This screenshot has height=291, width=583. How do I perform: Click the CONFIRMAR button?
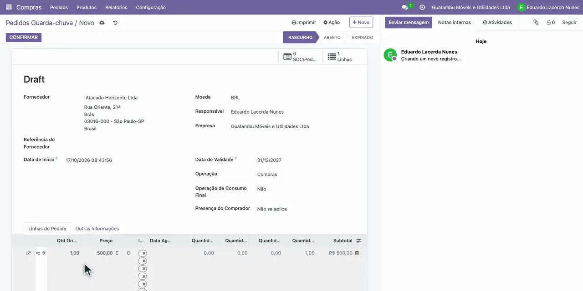(x=24, y=37)
